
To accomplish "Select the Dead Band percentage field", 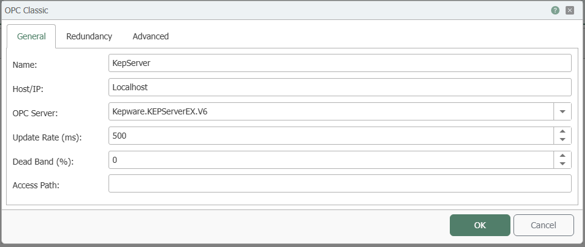I will [x=332, y=160].
